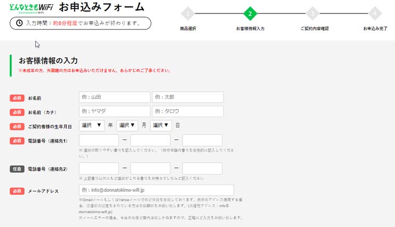Click middle box of 電話番号 連絡先2
This screenshot has width=395, height=227.
[x=150, y=168]
